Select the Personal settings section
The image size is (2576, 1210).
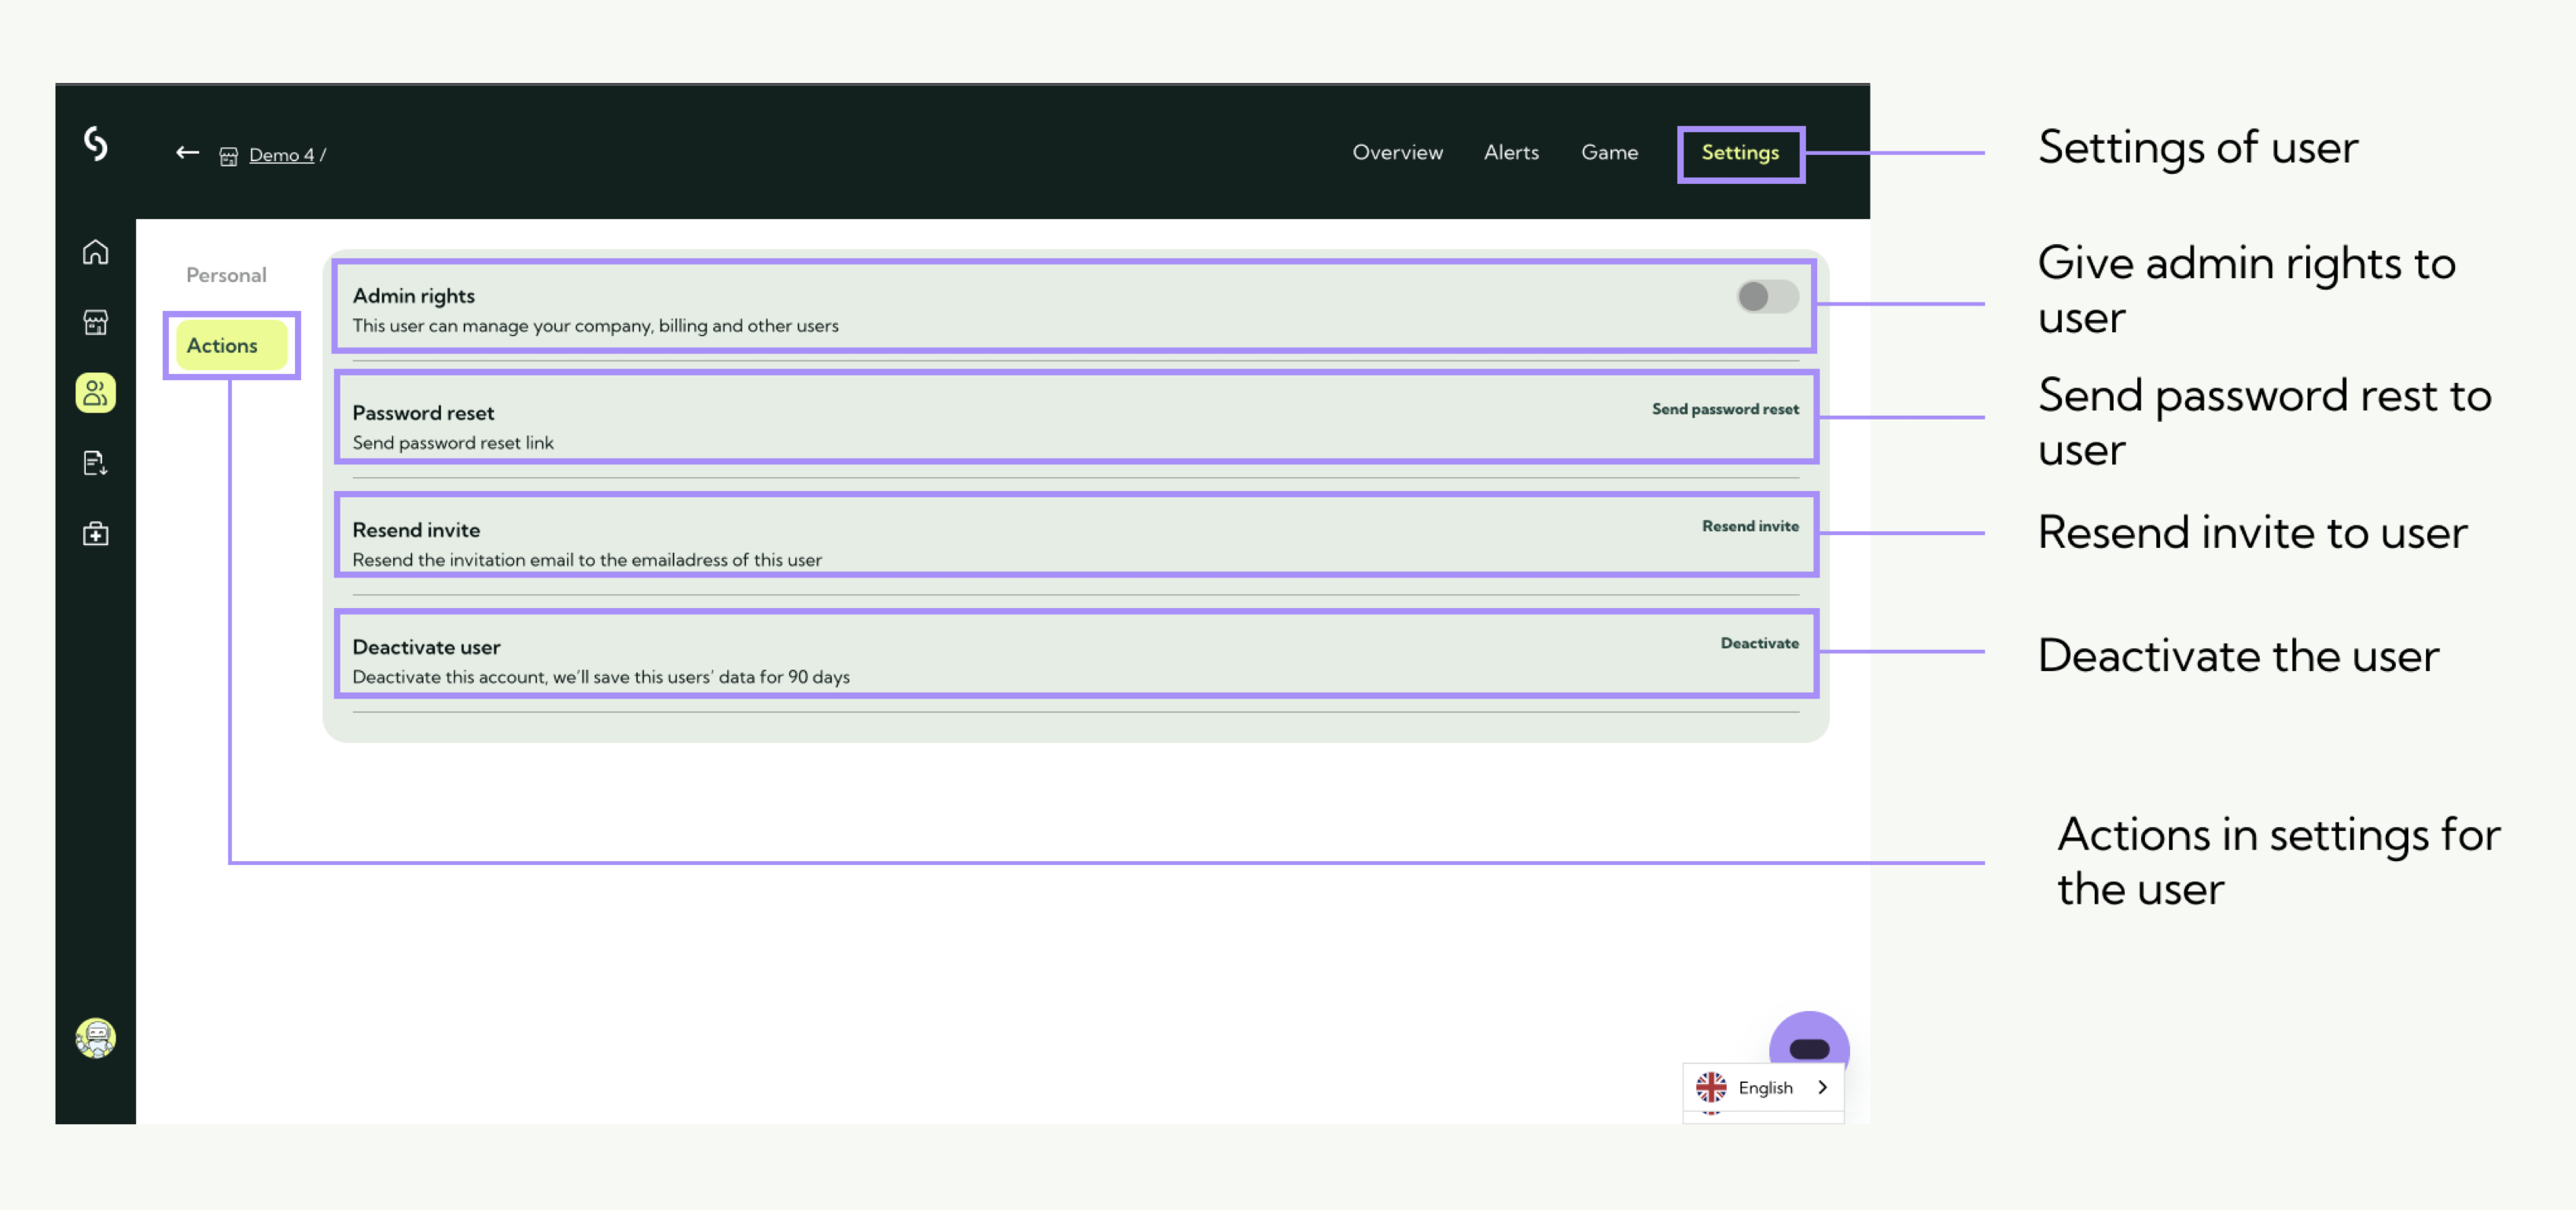(226, 275)
